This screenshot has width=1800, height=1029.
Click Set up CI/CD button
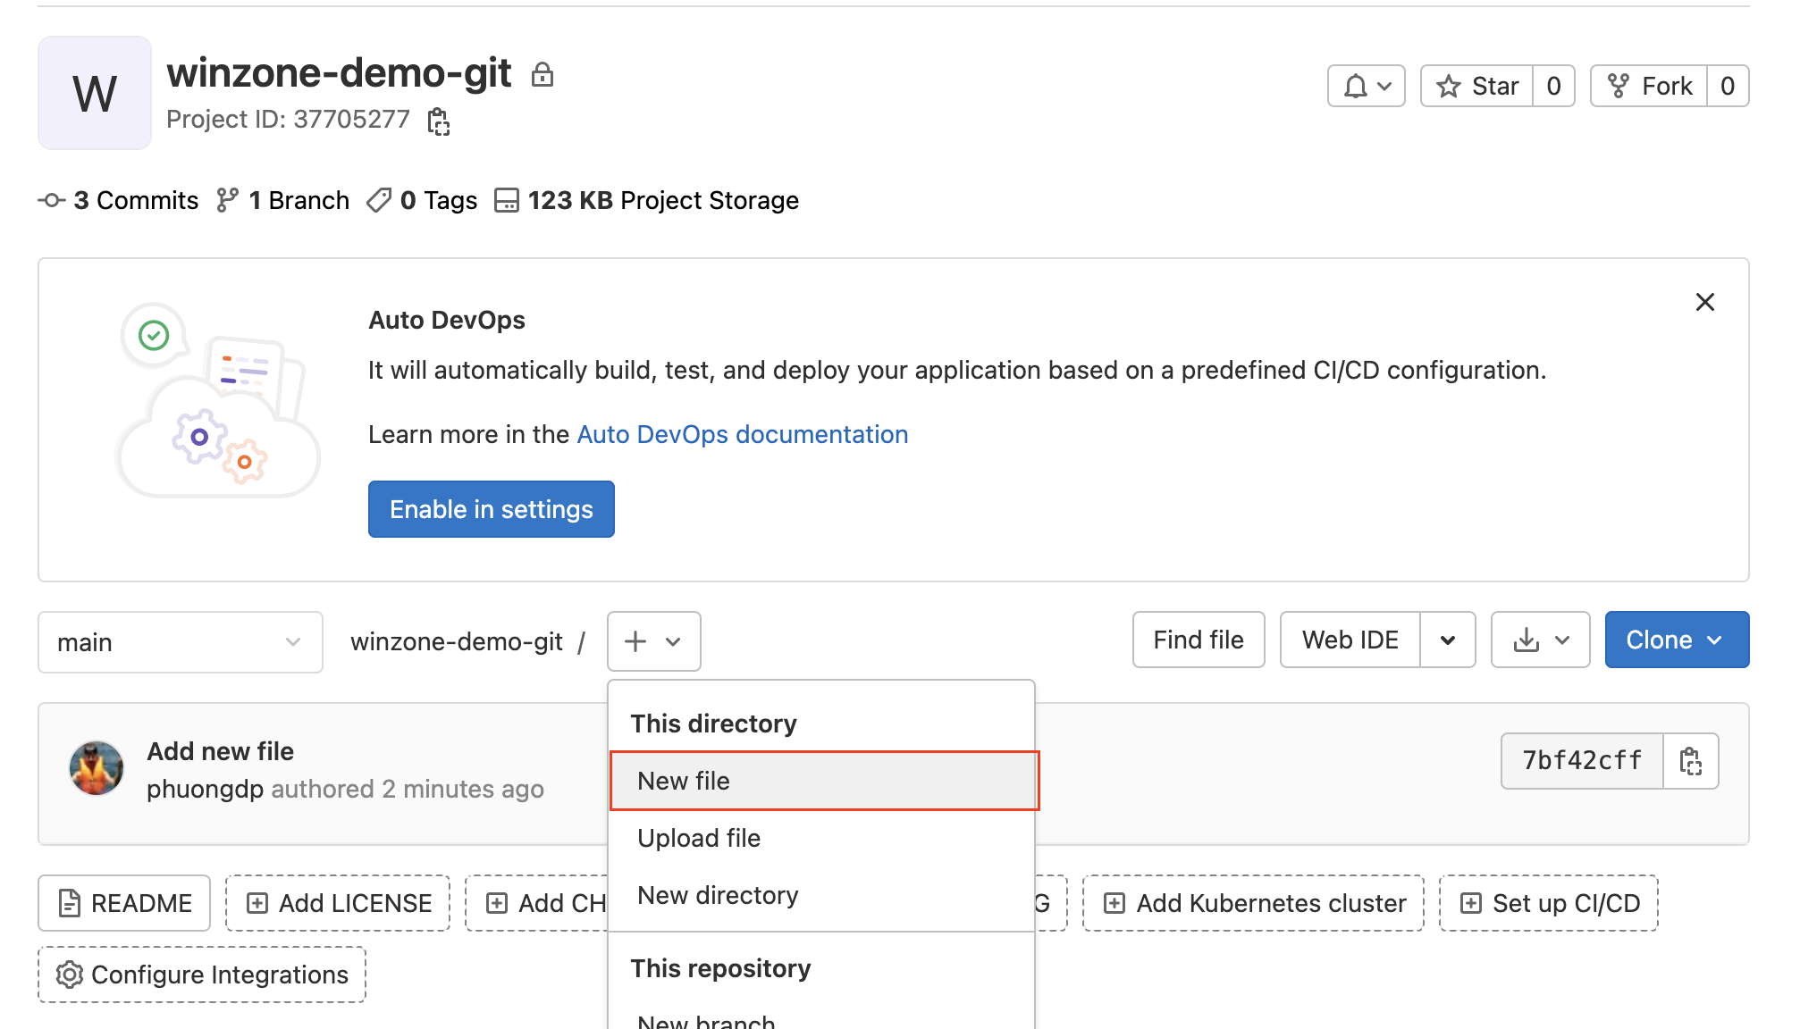click(1549, 903)
